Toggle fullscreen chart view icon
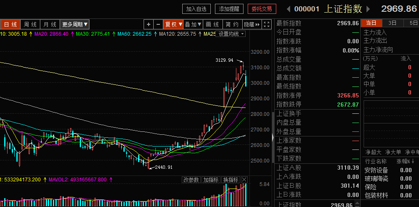 click(x=267, y=25)
